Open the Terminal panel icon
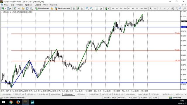 [x=27, y=8]
